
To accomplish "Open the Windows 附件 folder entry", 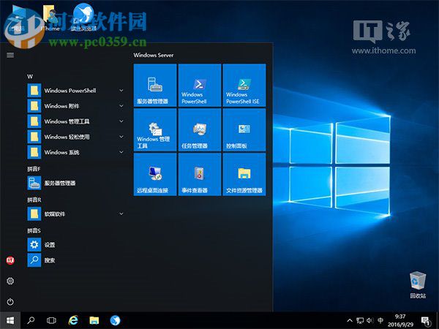I will coord(76,106).
